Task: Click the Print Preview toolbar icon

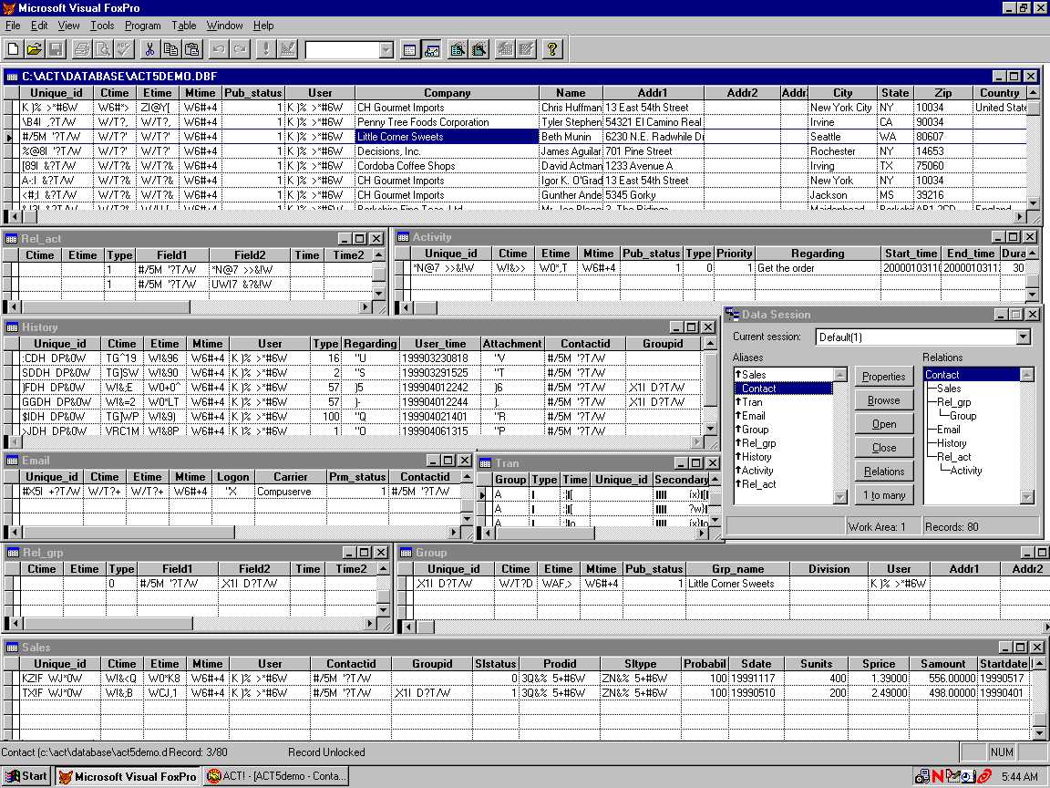Action: click(x=103, y=49)
